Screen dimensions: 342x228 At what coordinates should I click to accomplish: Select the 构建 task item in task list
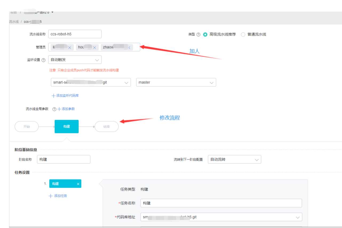pos(65,184)
